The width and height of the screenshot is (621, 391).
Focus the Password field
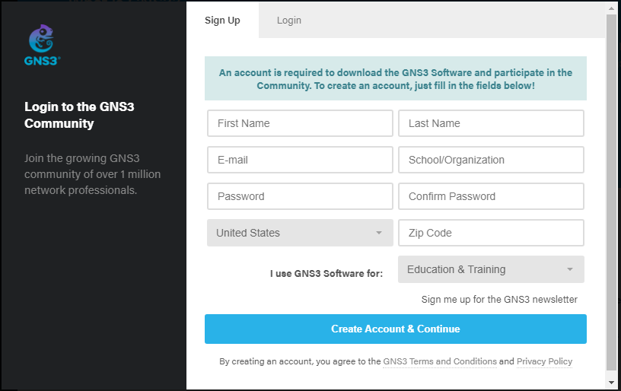tap(300, 196)
